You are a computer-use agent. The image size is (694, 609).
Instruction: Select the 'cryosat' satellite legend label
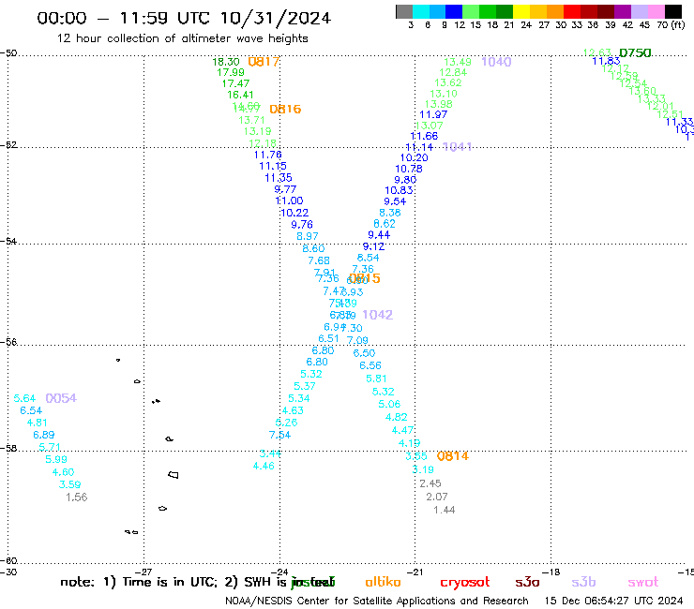pos(465,583)
